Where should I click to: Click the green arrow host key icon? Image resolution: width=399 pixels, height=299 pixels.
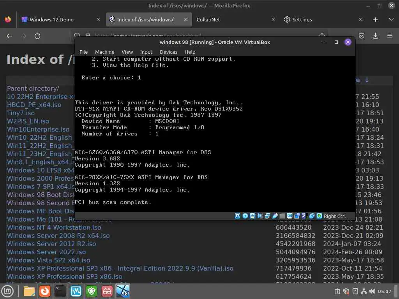pyautogui.click(x=320, y=216)
